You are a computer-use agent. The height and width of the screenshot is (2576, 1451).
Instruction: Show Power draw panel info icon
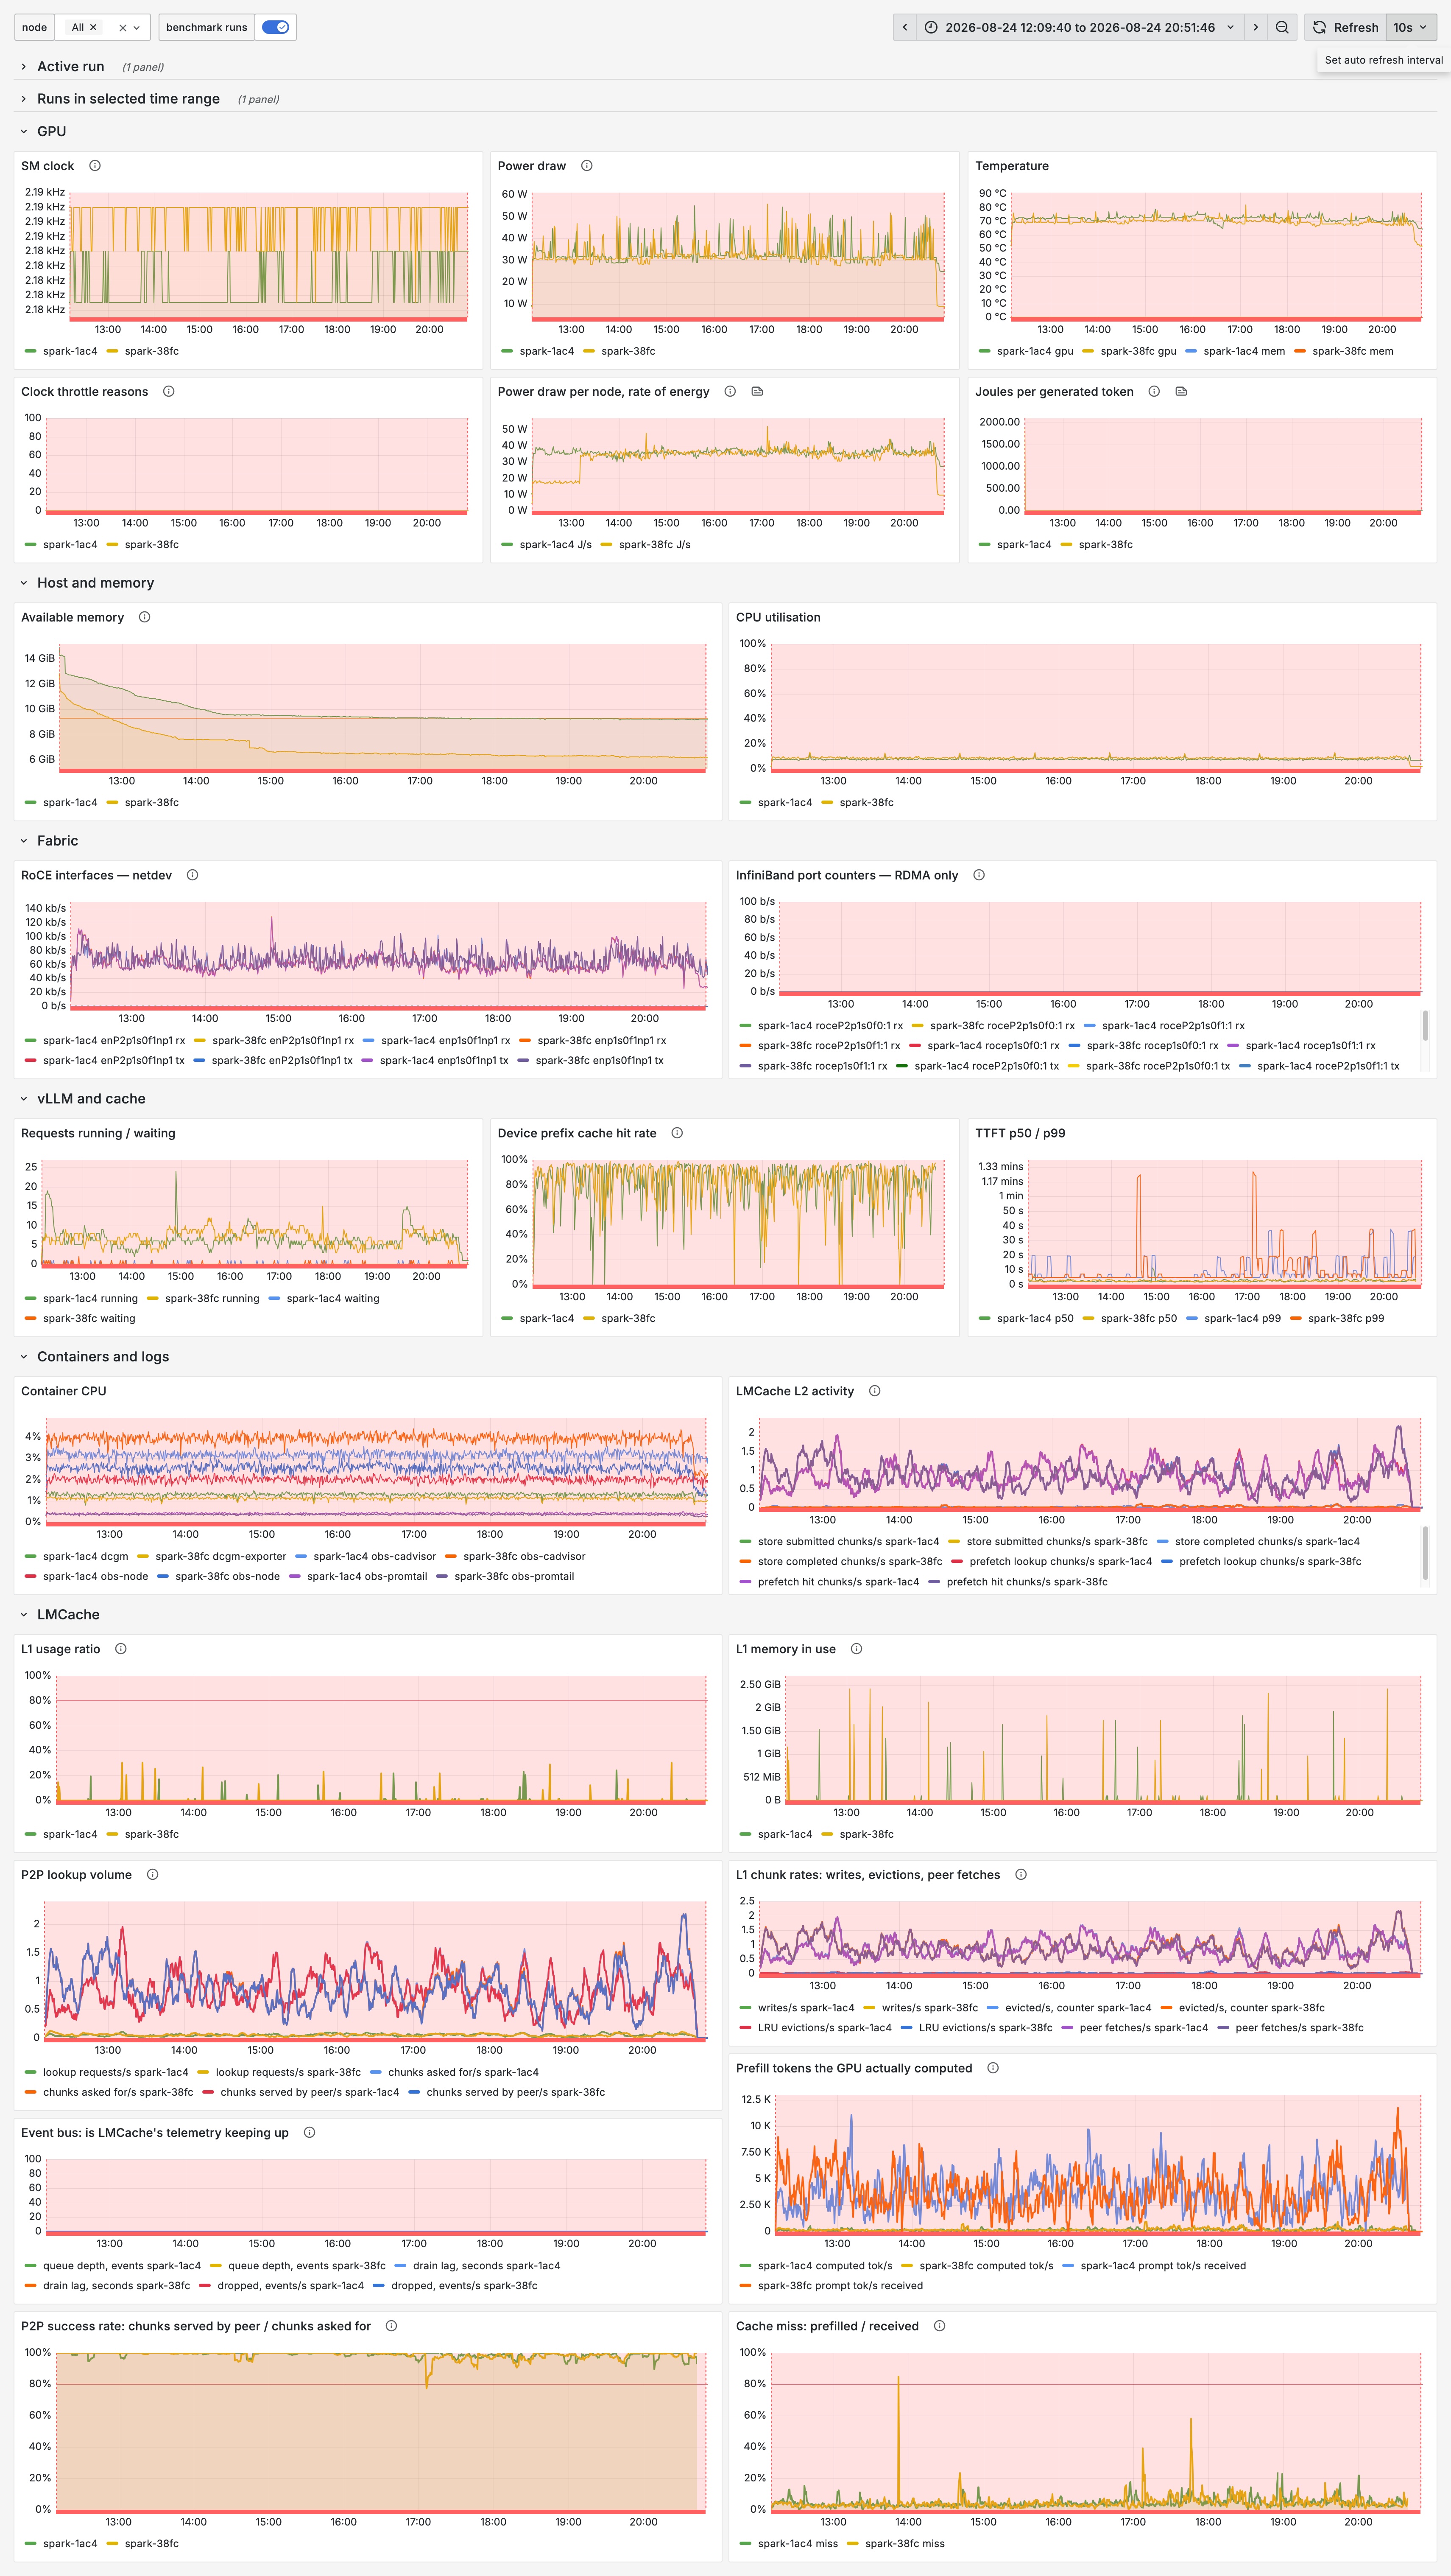point(586,166)
